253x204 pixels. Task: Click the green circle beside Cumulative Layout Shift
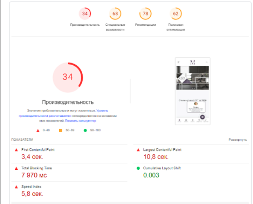(138, 168)
